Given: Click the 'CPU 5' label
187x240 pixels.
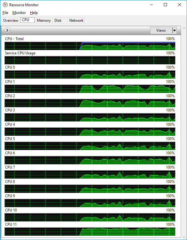Looking at the screenshot, I should 10,139.
